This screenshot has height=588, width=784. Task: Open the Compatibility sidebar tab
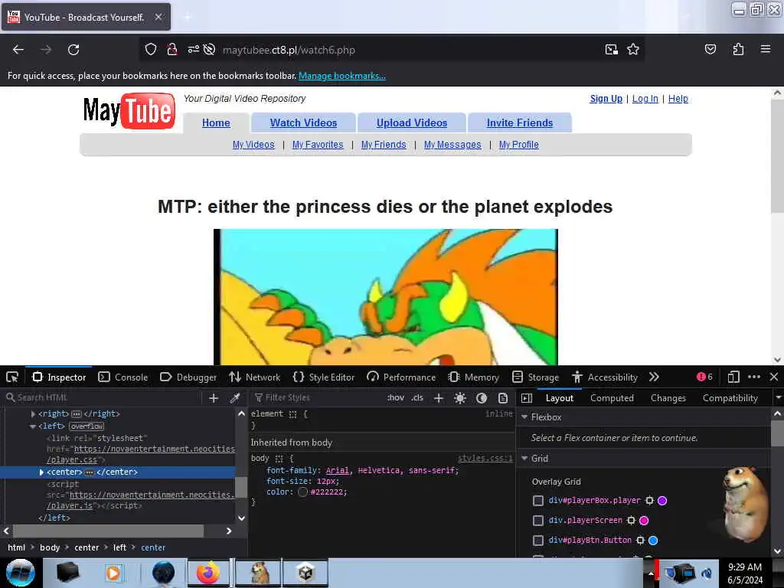[730, 398]
